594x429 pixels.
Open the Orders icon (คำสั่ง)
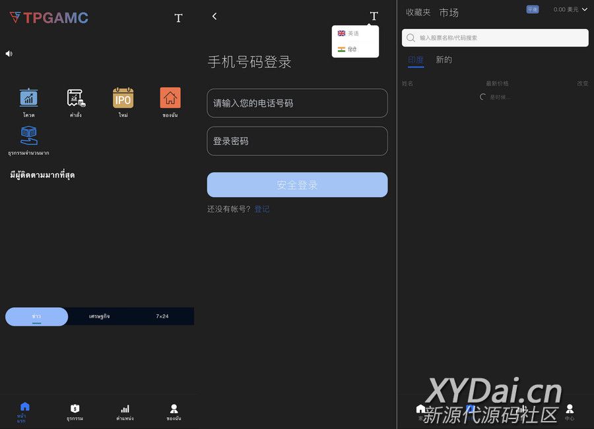pyautogui.click(x=75, y=99)
